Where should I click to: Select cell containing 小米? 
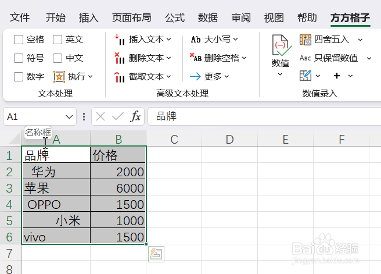(56, 220)
